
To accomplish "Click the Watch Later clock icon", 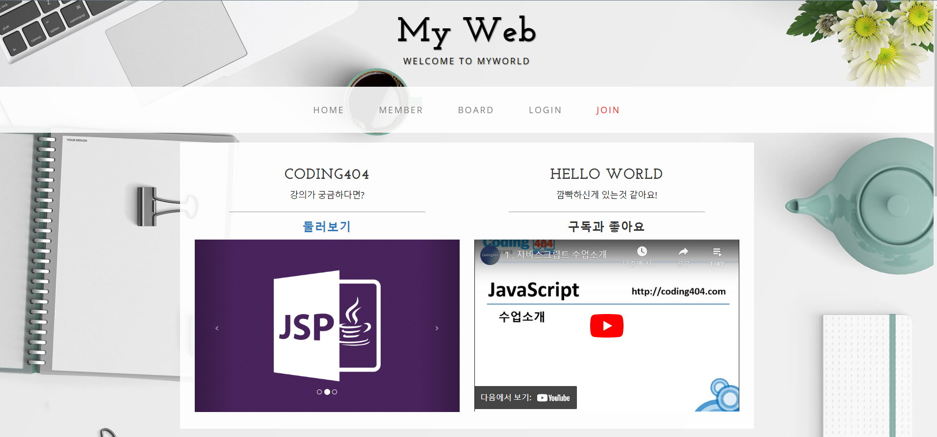I will [642, 251].
